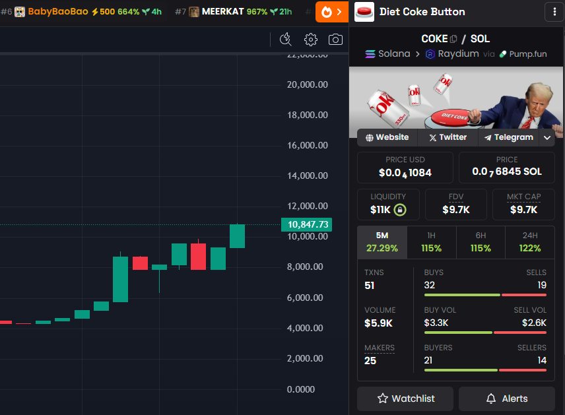Click the Pump.fun pill icon
Viewport: 565px width, 415px height.
point(503,54)
